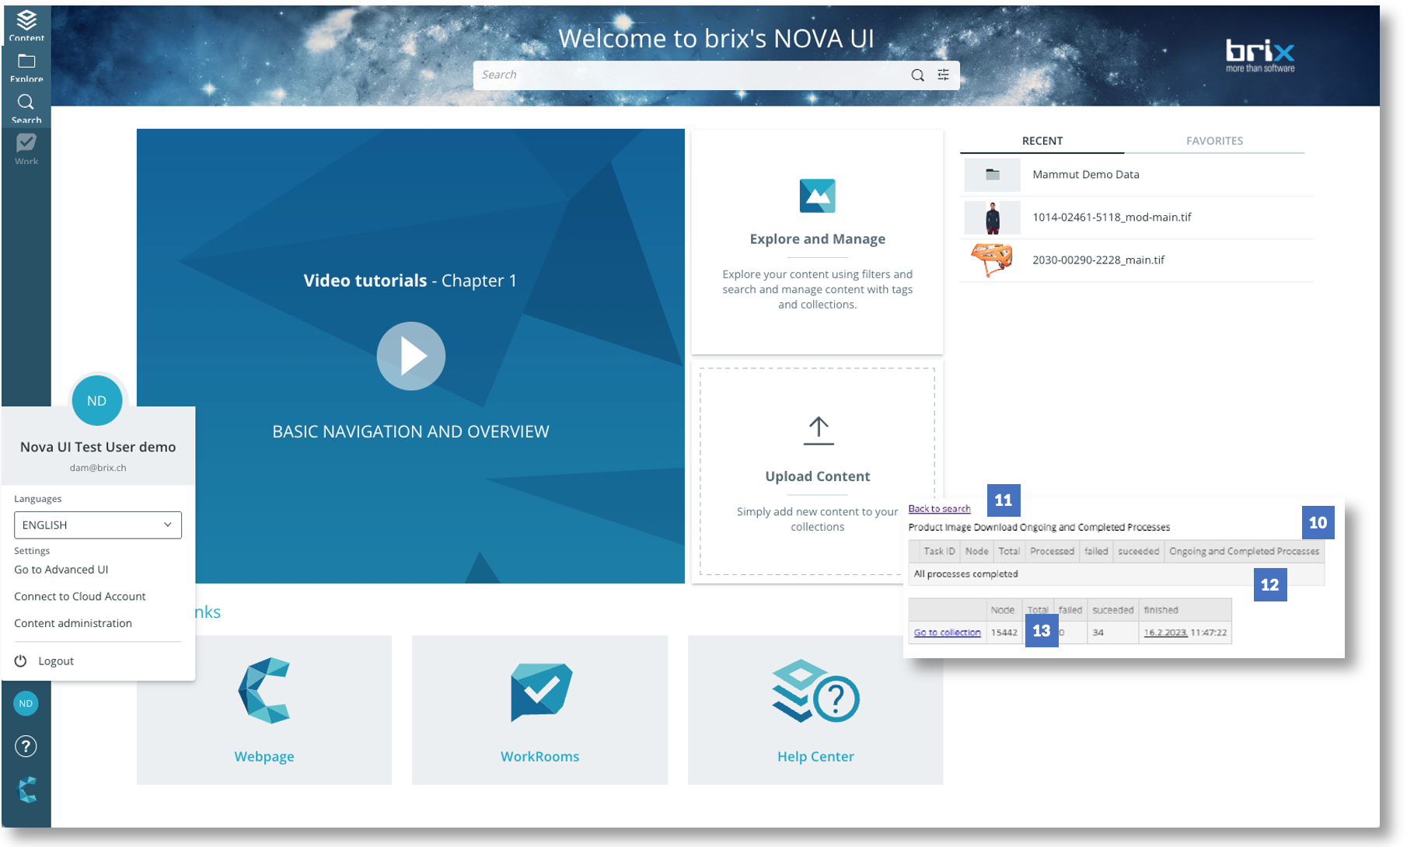Open the WorkRooms link label
This screenshot has height=847, width=1407.
point(539,756)
